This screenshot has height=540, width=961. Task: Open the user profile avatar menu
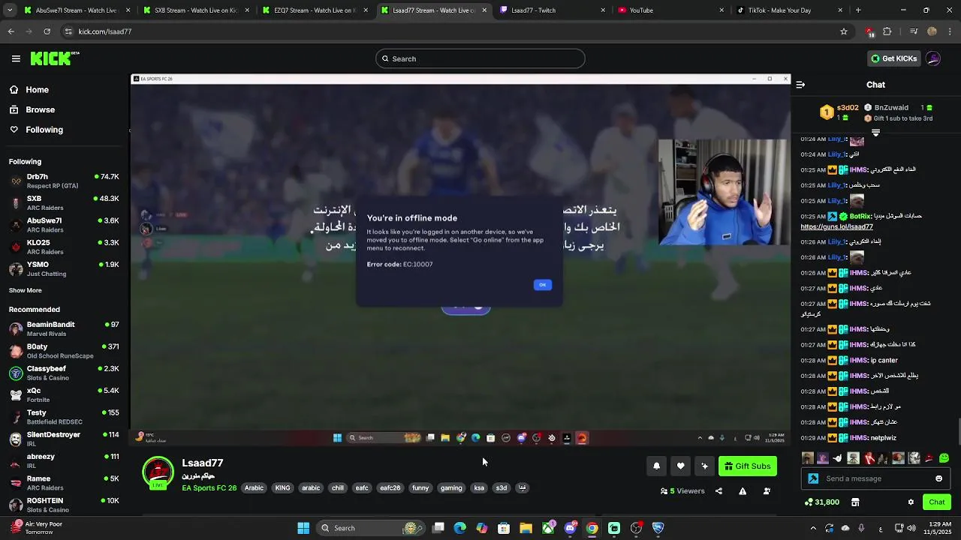(x=933, y=58)
